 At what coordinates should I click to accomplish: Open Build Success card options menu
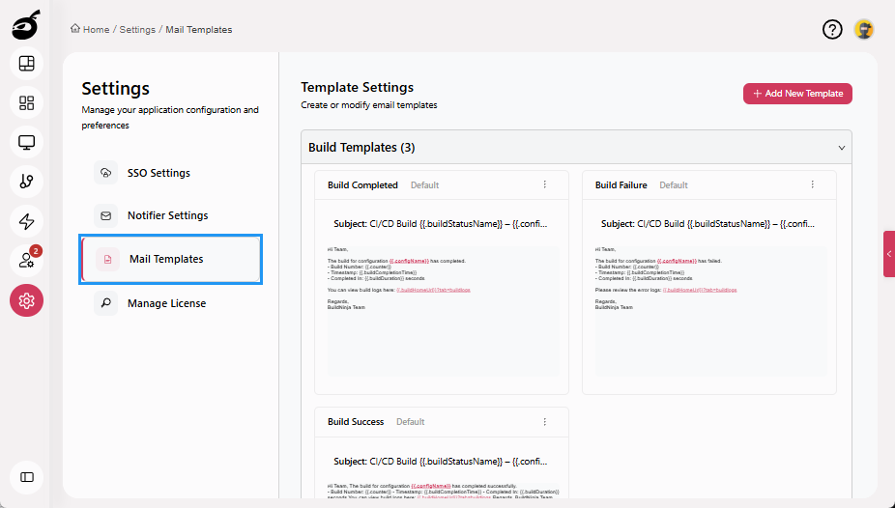pos(544,422)
